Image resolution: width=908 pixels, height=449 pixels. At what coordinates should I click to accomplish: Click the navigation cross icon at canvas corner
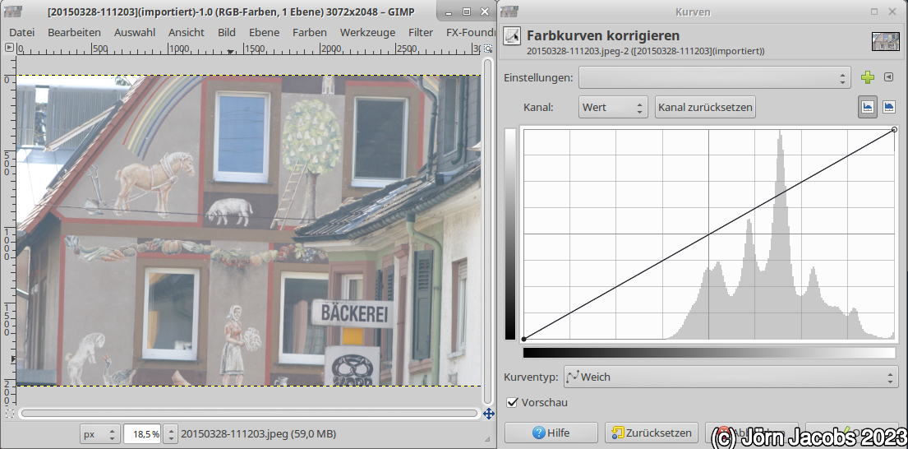coord(488,414)
